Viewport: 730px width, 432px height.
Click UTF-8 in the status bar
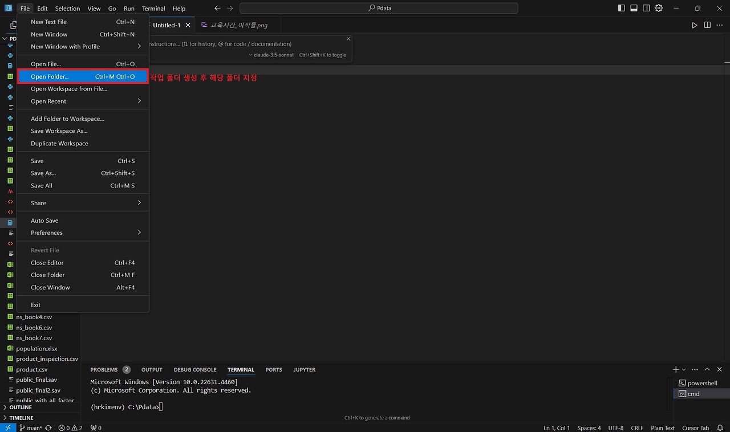[x=616, y=427]
